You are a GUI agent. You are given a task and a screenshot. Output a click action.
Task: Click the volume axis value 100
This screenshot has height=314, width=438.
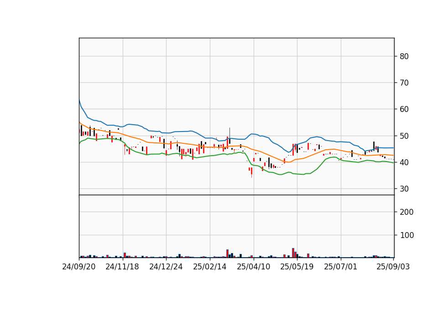point(407,235)
